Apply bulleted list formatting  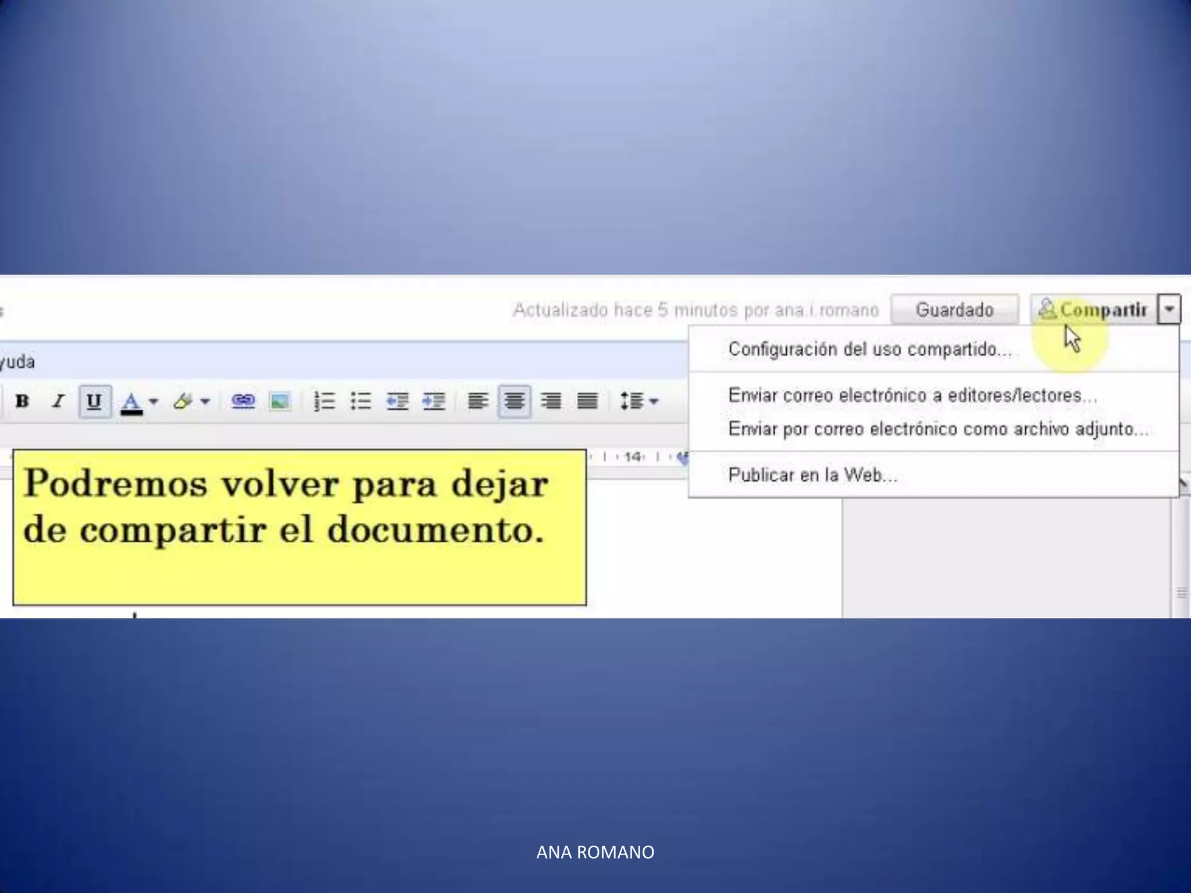click(361, 401)
